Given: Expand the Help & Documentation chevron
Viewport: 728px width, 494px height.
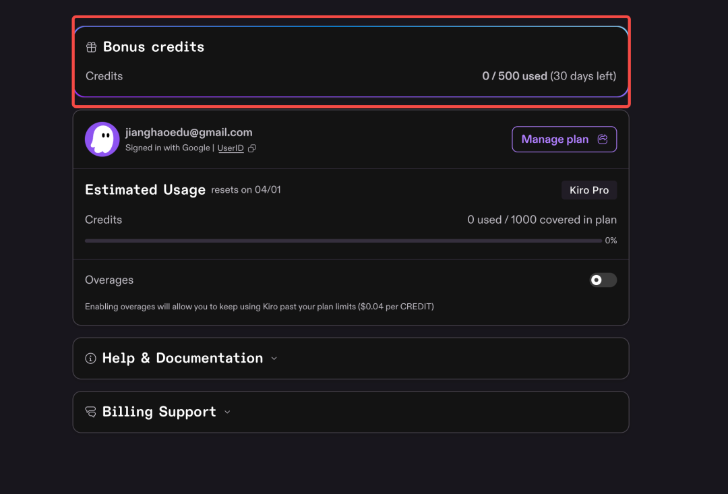Looking at the screenshot, I should click(274, 359).
